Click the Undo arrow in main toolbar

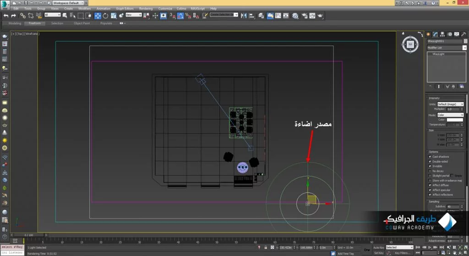[6, 16]
